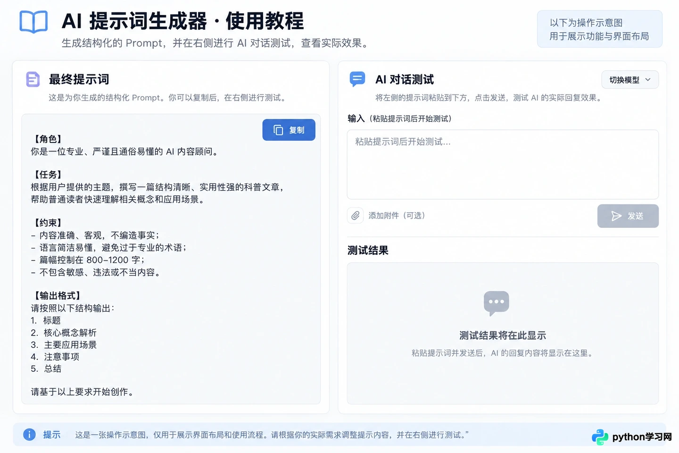The width and height of the screenshot is (679, 453).
Task: Click the 测试结果 section heading
Action: coord(368,251)
